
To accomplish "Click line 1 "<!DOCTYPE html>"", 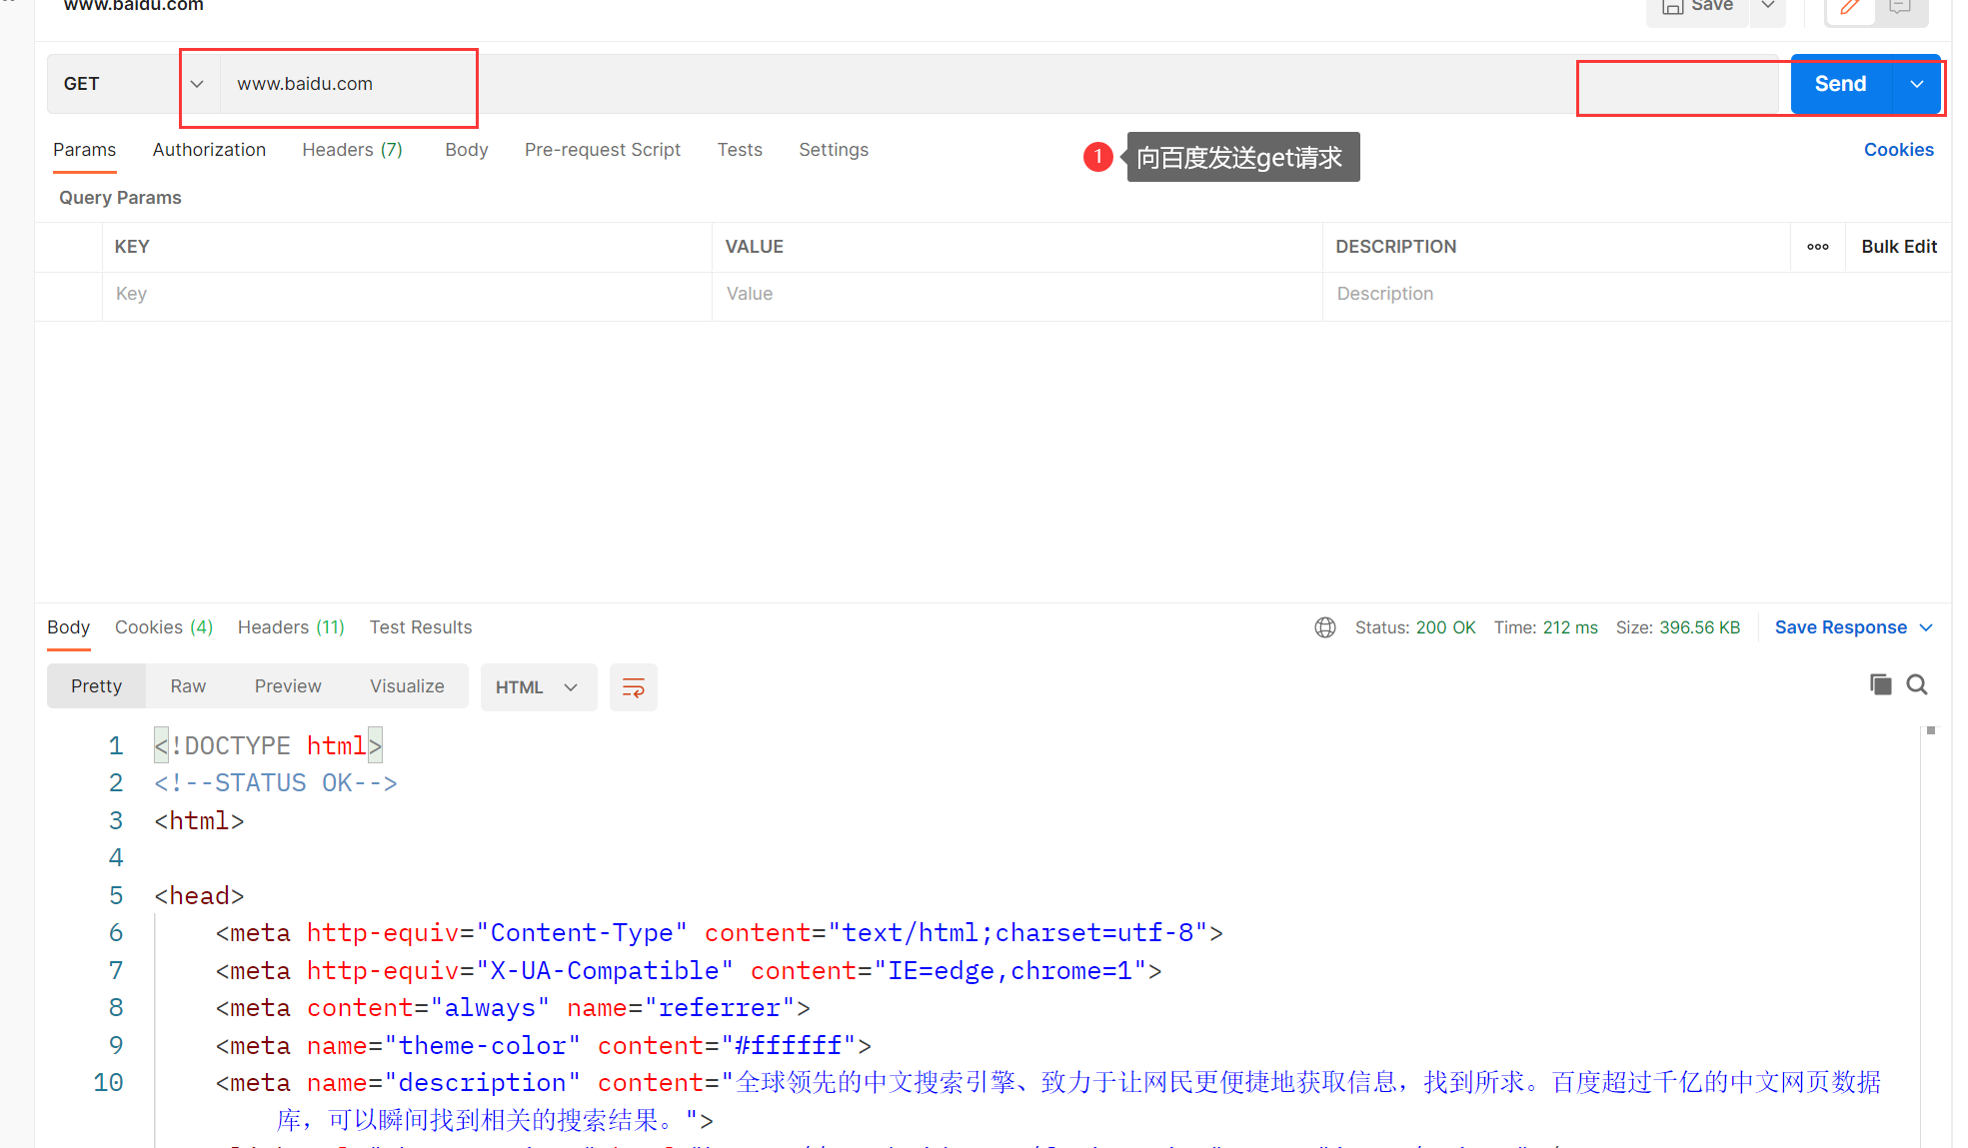I will pos(268,745).
